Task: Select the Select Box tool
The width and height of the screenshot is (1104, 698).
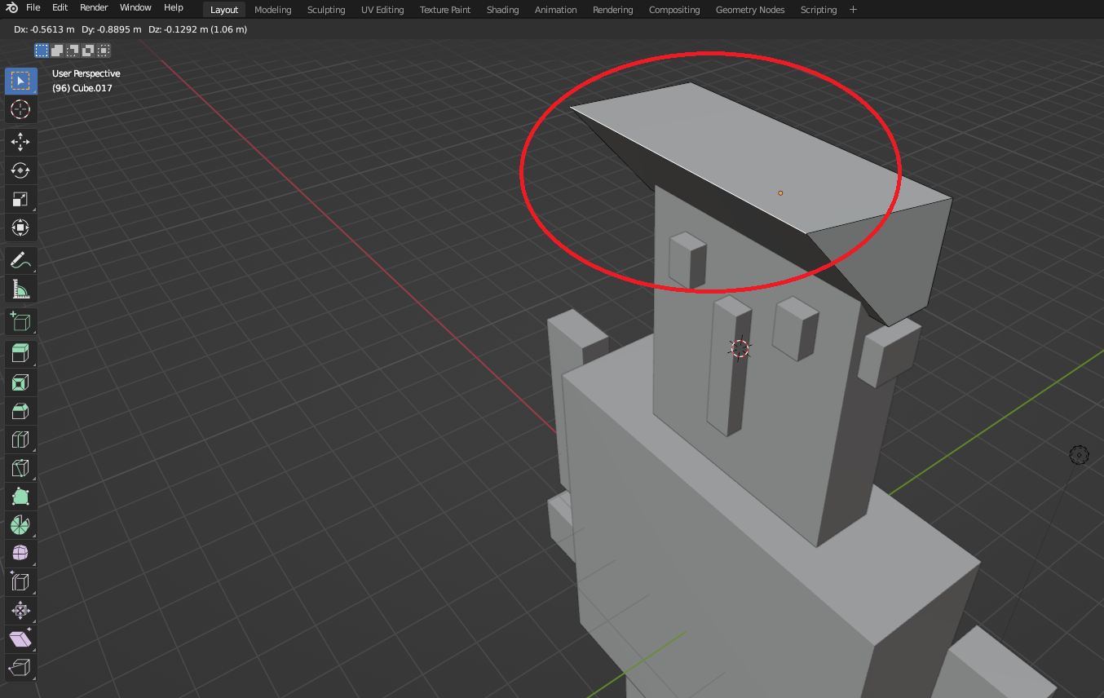Action: coord(21,81)
